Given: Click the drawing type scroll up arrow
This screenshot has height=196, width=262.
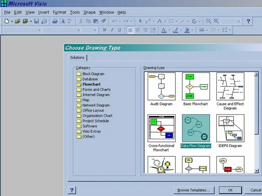Looking at the screenshot, I should coord(257,74).
